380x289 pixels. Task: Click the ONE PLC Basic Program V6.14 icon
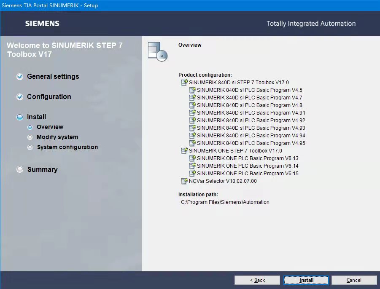193,166
